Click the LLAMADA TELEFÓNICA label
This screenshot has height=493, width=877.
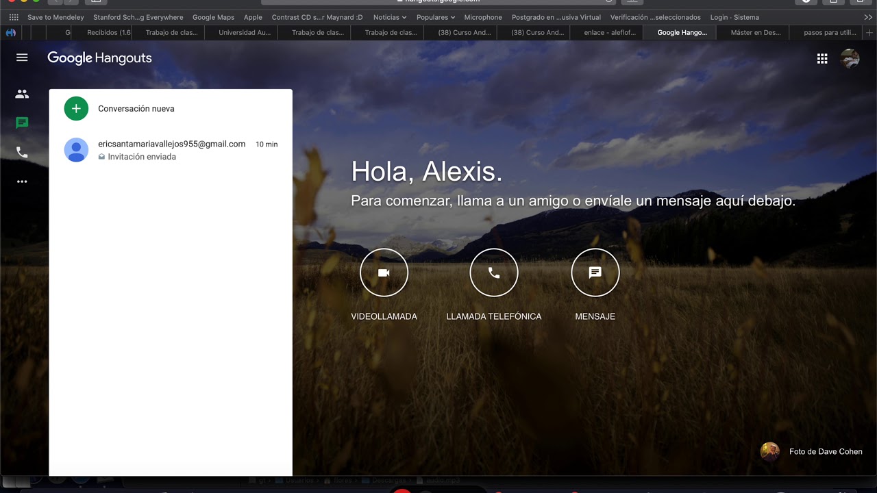coord(494,316)
